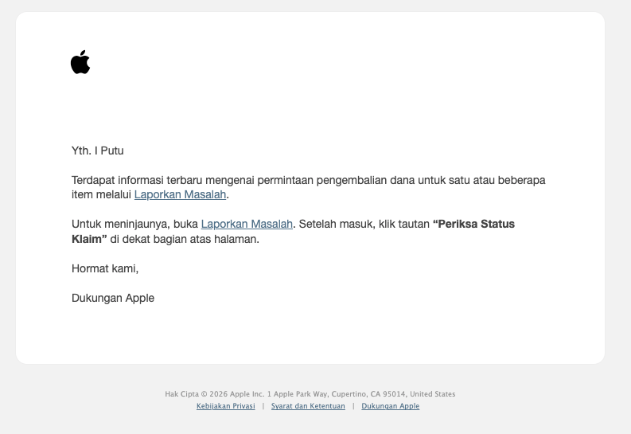
Task: Click separator between Kebijakan Privasi and Syarat
Action: click(263, 406)
